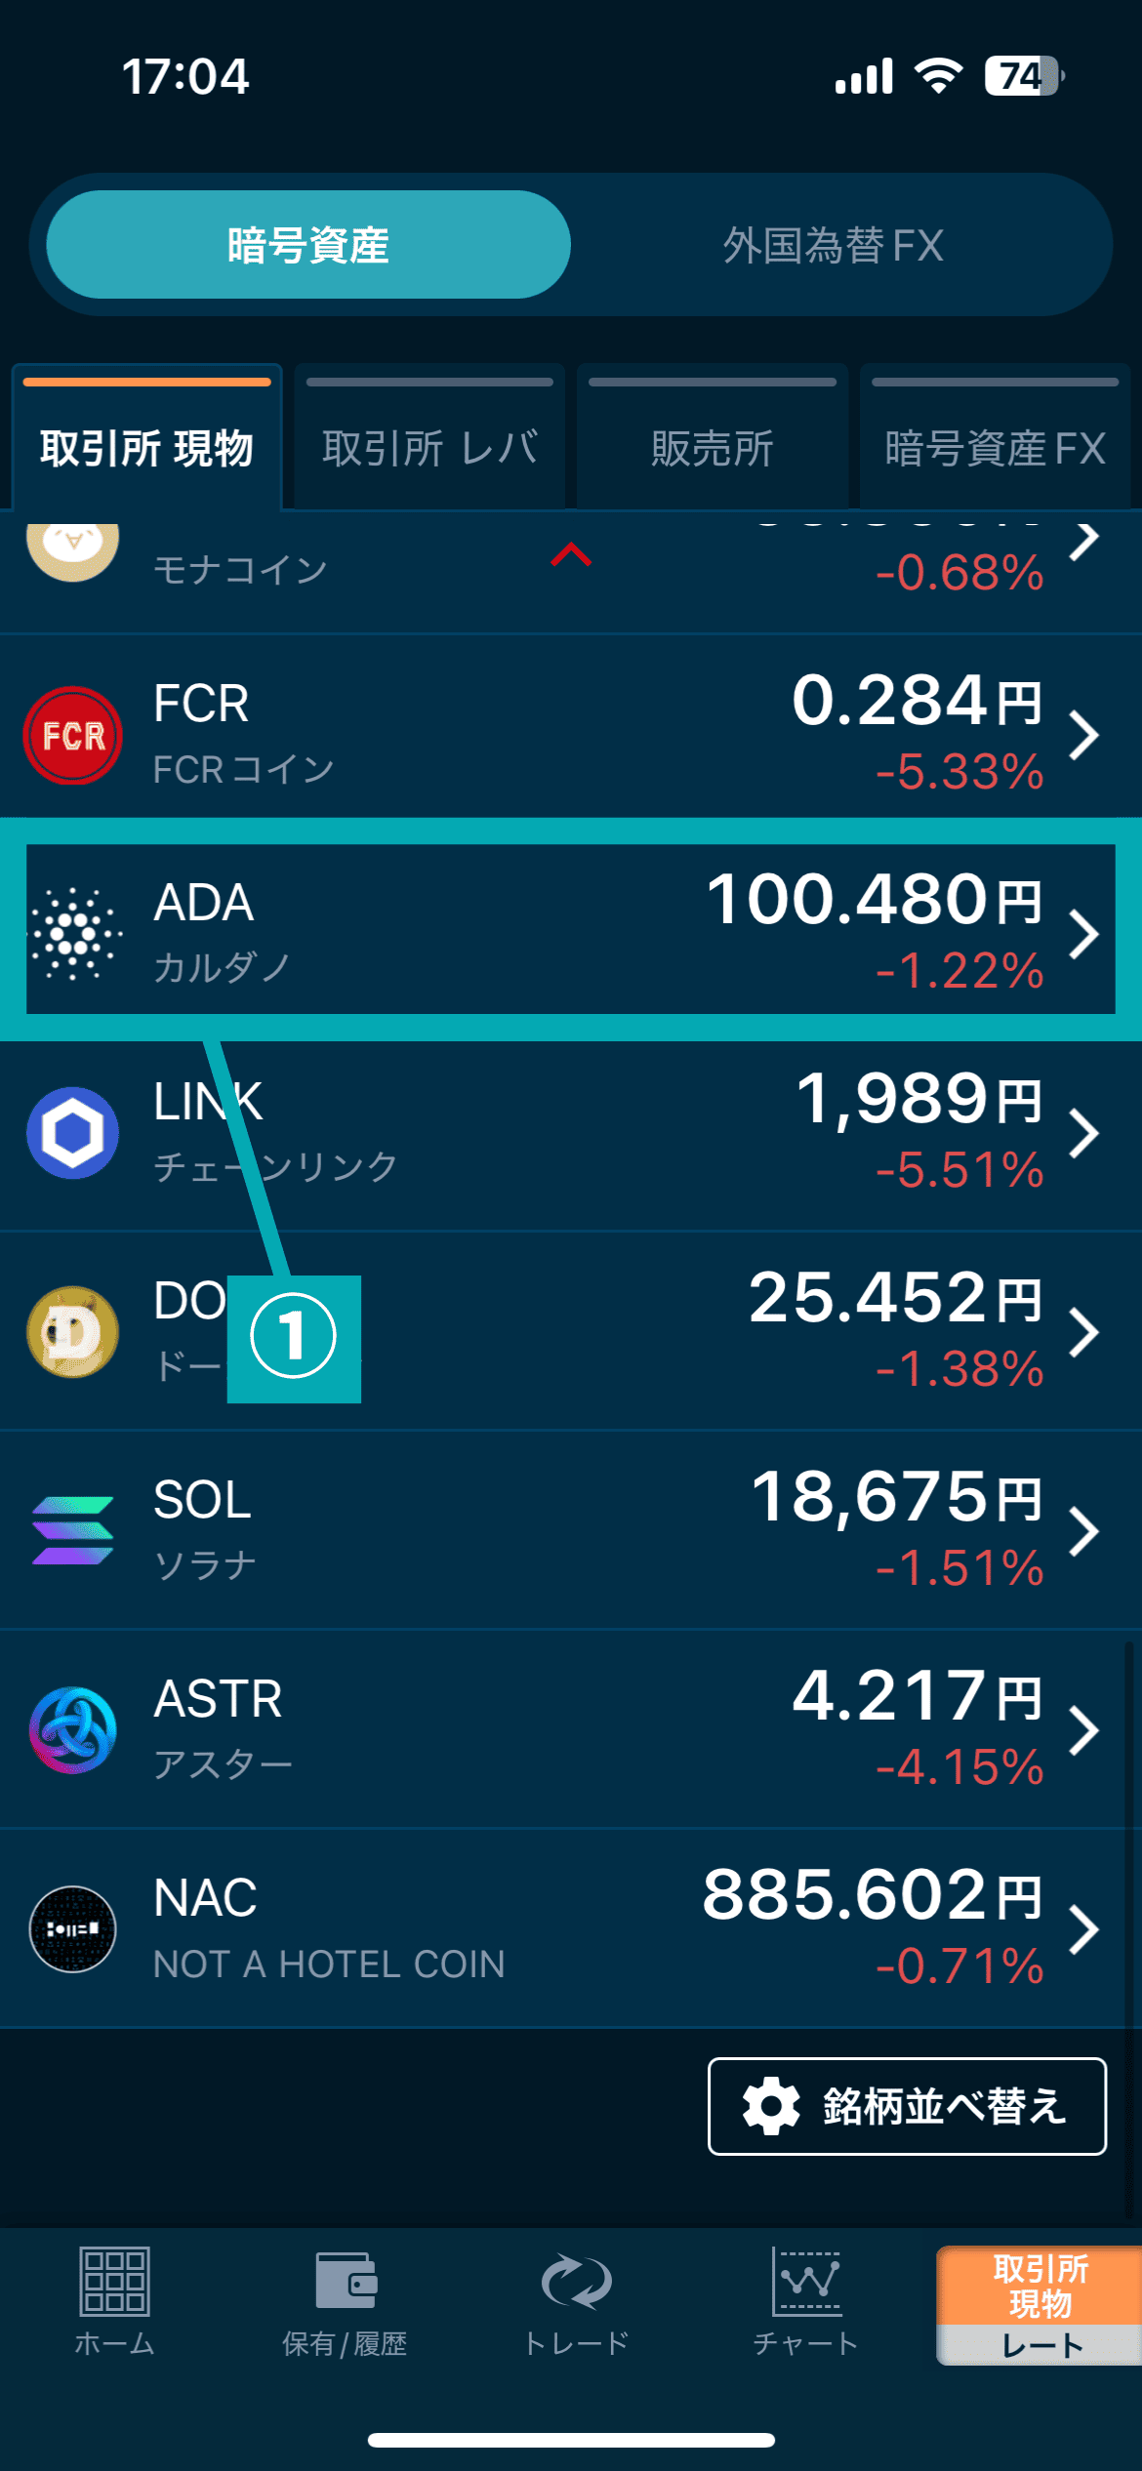Tap the NAC price 885.602円
Screen dimensions: 1142x2471
click(x=872, y=1895)
